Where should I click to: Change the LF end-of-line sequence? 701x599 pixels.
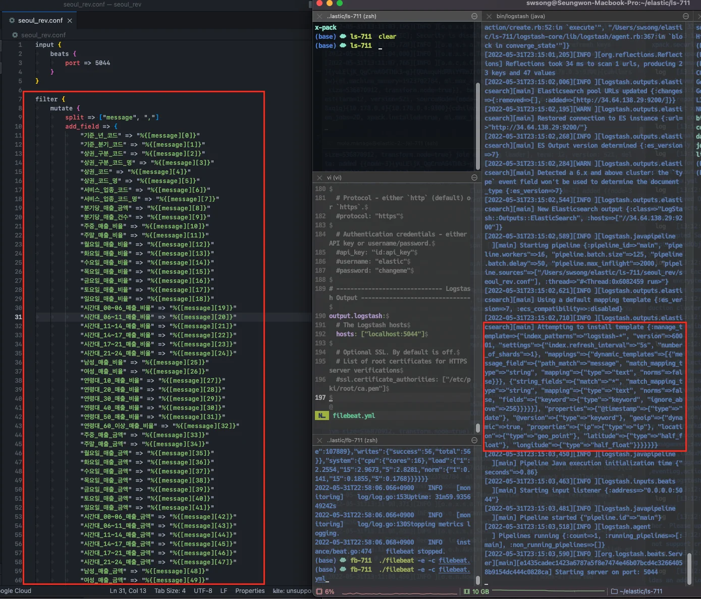click(x=224, y=591)
